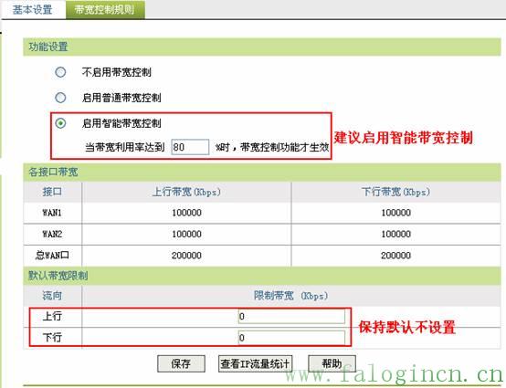Click the 上行 direction label

pyautogui.click(x=52, y=317)
